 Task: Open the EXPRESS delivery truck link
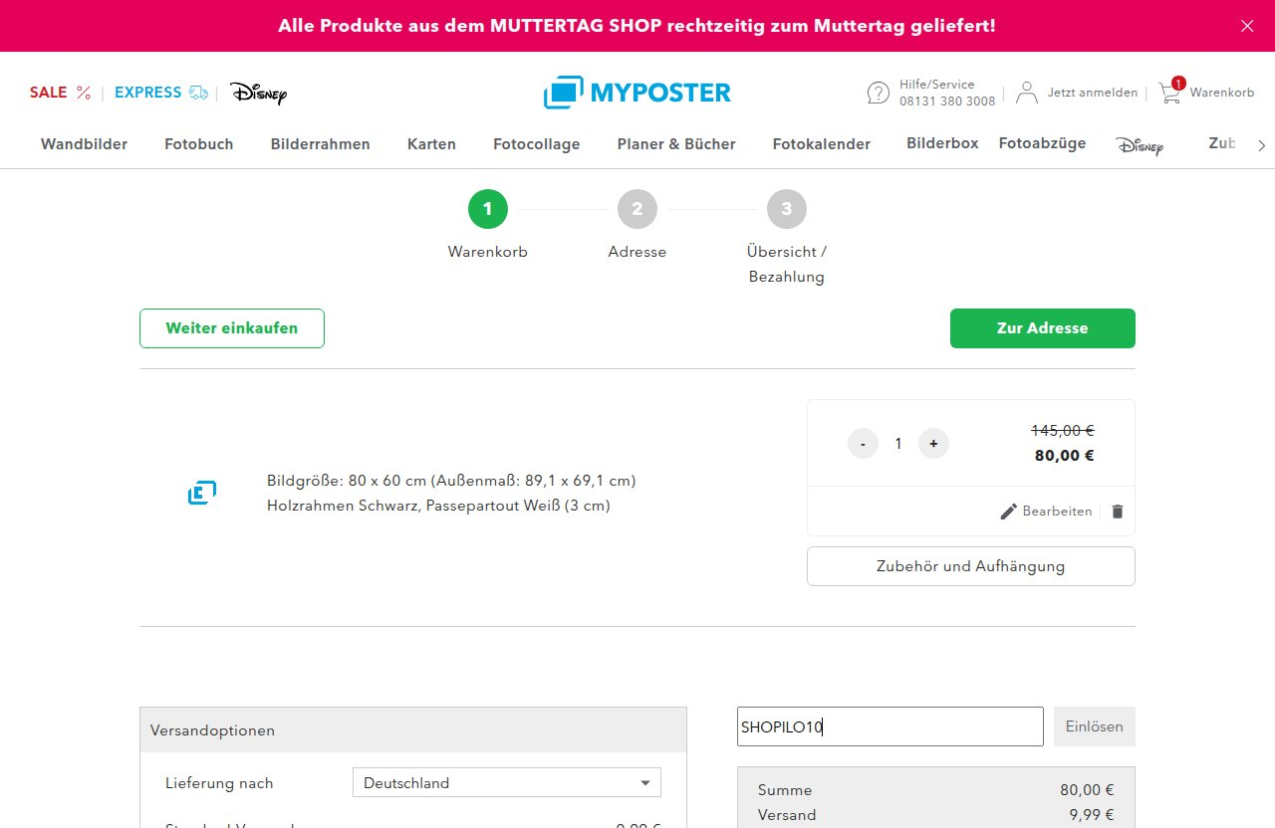[160, 93]
